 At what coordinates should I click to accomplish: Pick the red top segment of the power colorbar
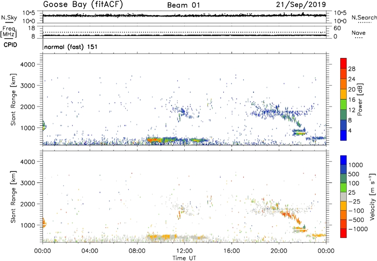point(344,64)
